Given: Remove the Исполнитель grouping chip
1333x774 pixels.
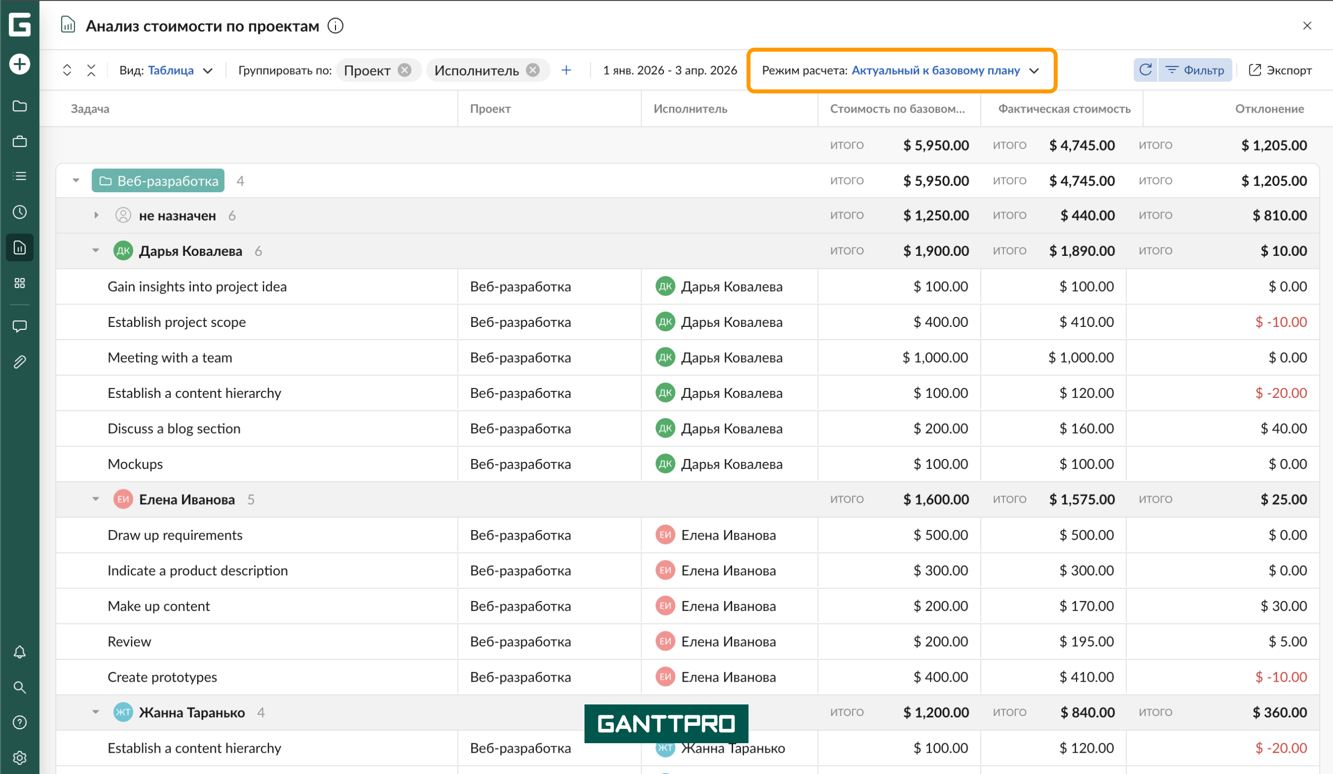Looking at the screenshot, I should [x=534, y=69].
